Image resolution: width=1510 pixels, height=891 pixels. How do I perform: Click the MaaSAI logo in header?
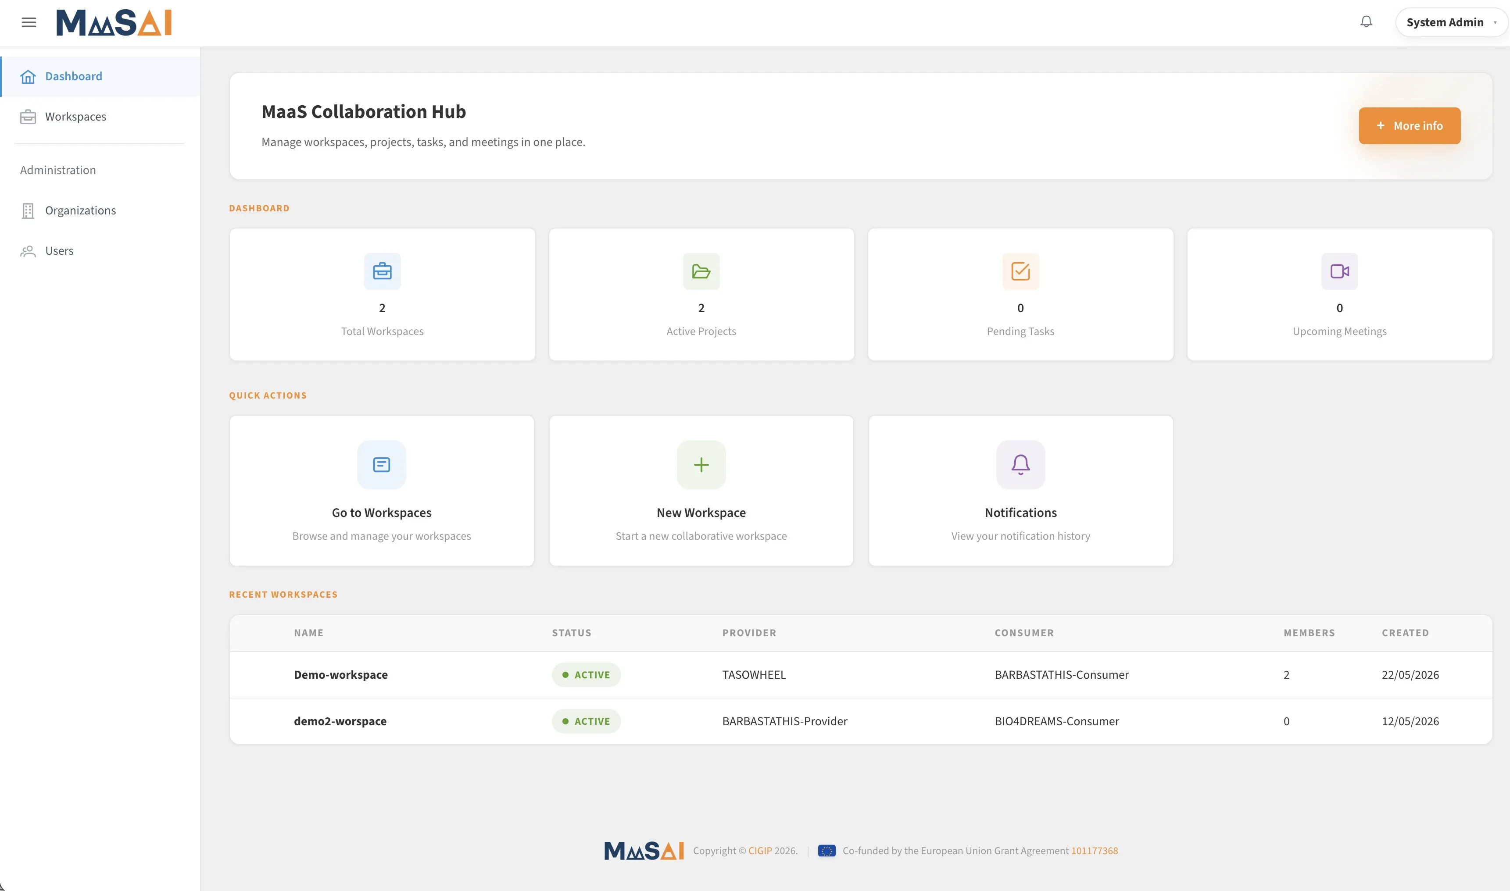point(114,23)
